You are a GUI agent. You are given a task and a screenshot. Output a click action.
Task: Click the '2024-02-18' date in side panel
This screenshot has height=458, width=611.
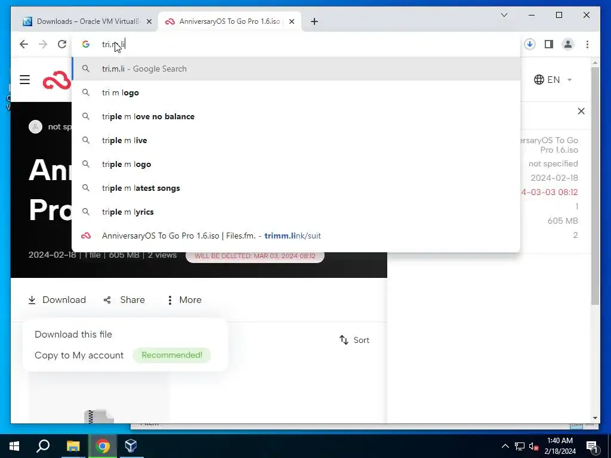coord(554,178)
